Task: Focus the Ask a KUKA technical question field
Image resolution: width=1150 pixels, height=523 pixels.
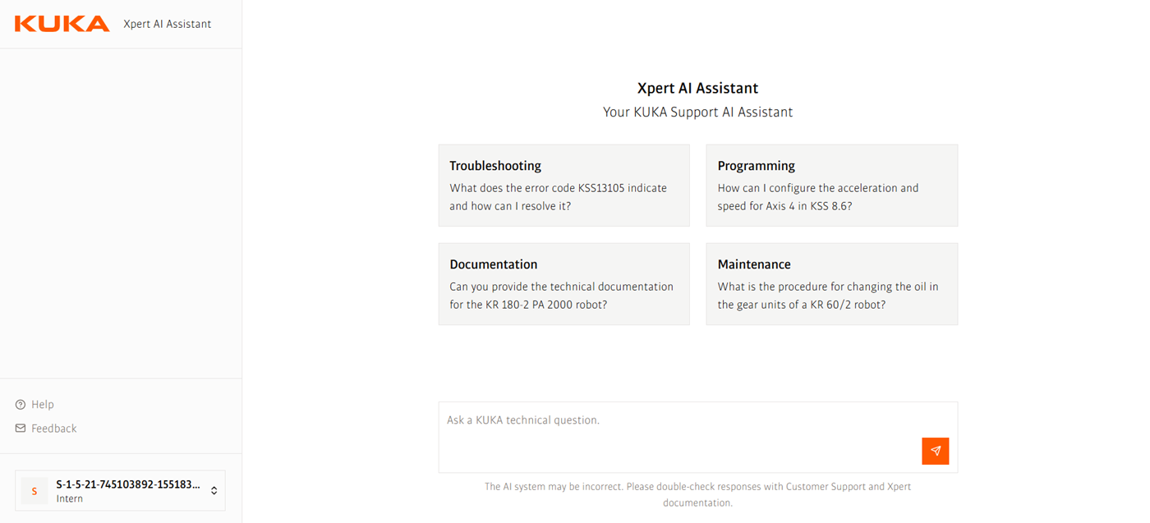Action: pos(698,437)
